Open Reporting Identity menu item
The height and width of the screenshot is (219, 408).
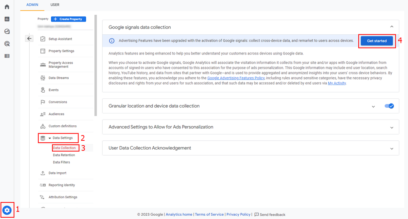pos(62,185)
